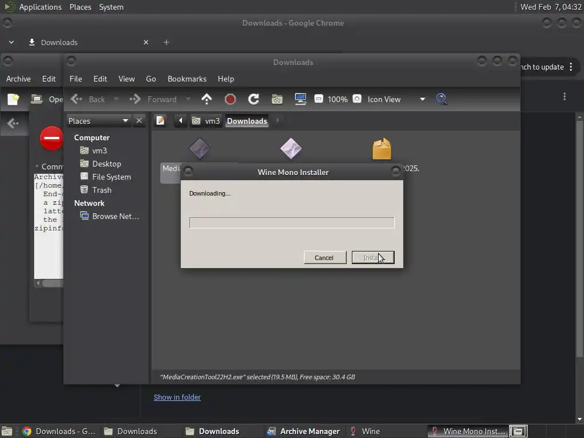The height and width of the screenshot is (438, 584).
Task: Click the Wine Mono download progress bar
Action: click(x=291, y=223)
